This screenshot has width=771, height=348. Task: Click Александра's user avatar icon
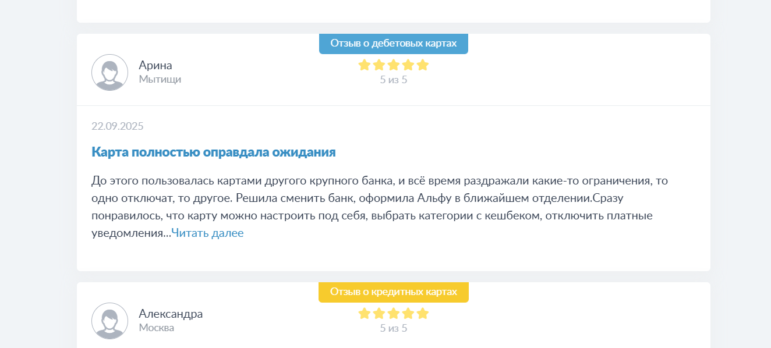[109, 321]
